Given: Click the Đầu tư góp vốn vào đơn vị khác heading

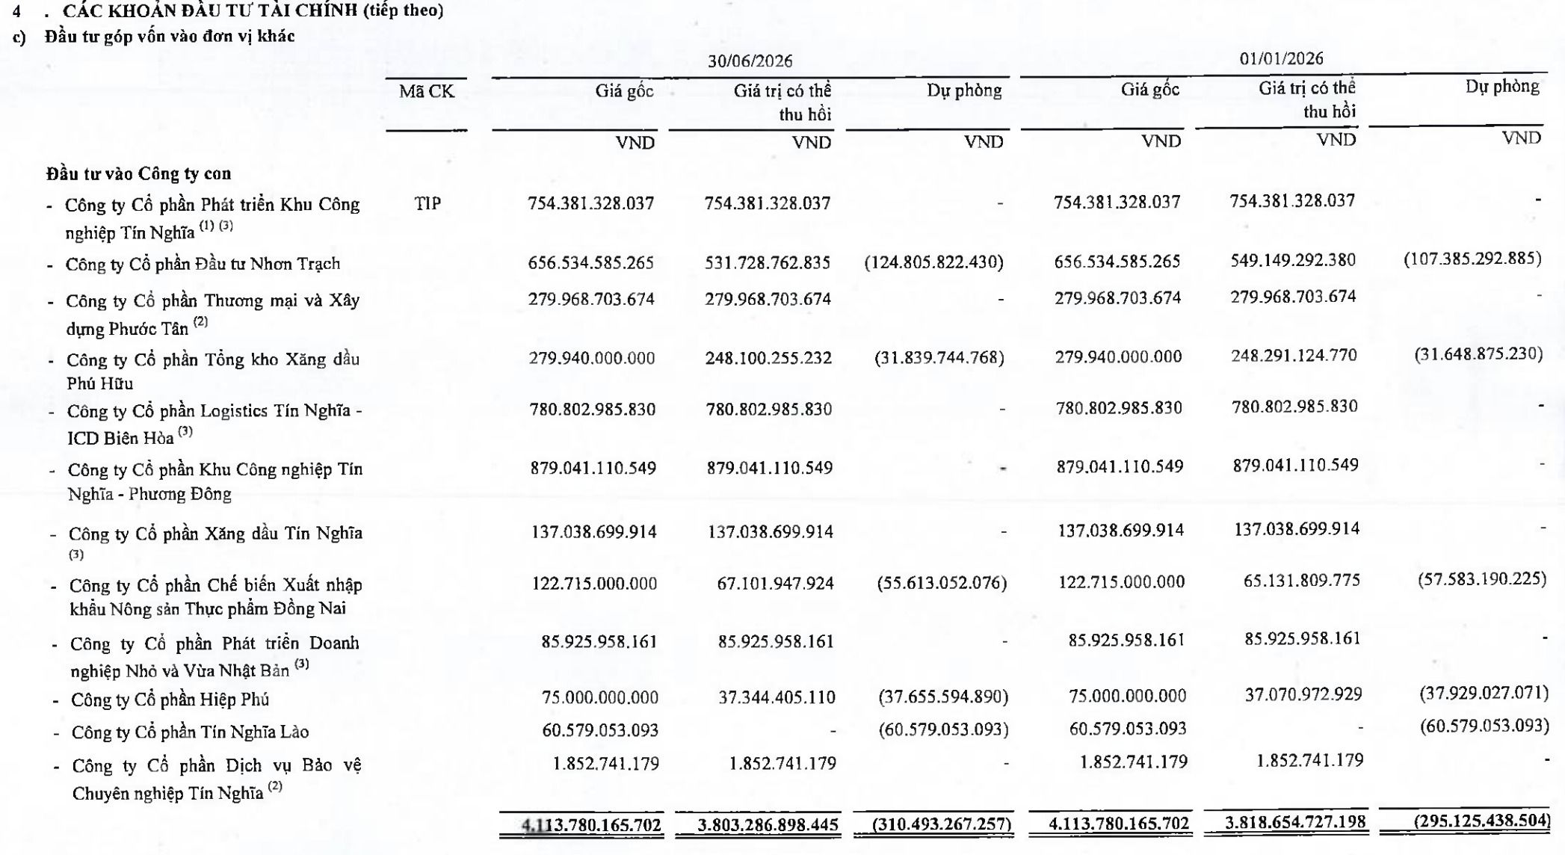Looking at the screenshot, I should click(170, 36).
